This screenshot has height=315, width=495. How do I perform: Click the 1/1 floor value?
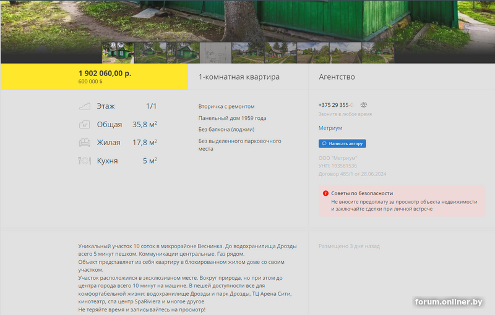point(151,106)
